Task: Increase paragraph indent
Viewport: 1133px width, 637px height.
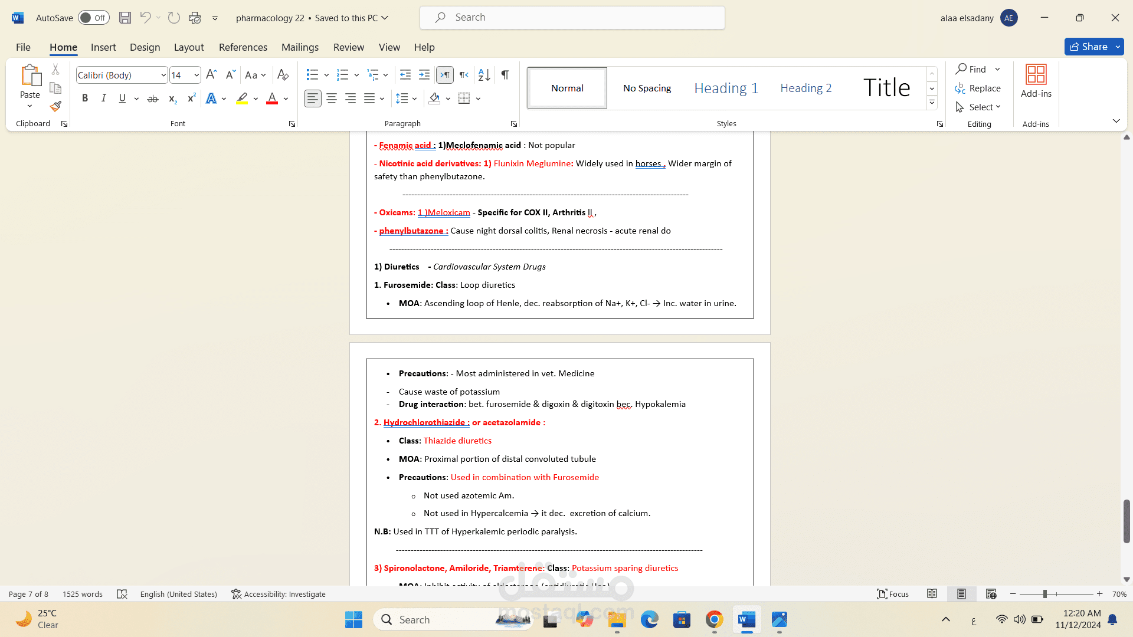Action: [424, 75]
